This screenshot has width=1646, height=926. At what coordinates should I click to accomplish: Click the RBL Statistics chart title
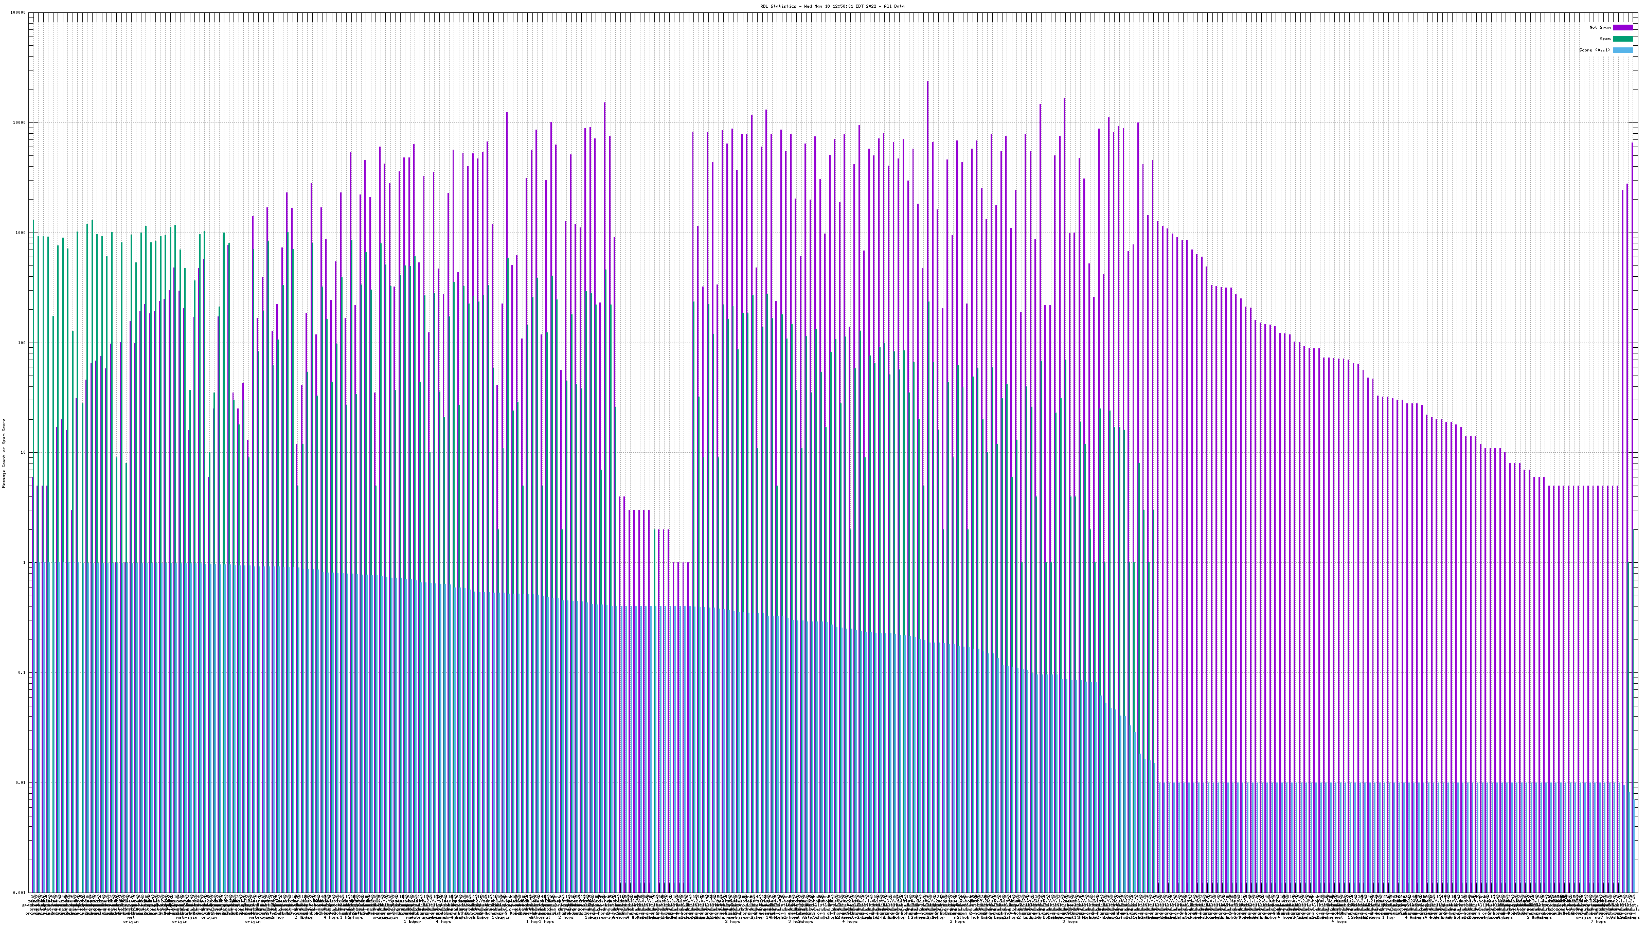point(832,6)
